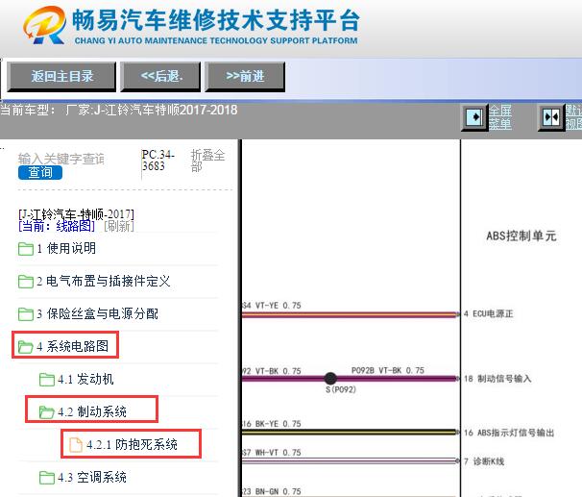Select 2 电气布置与插接件定义 item
The width and height of the screenshot is (582, 497).
coord(103,281)
